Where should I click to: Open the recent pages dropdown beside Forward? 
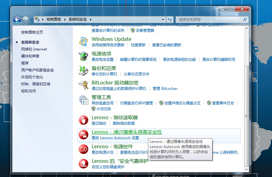(31, 20)
